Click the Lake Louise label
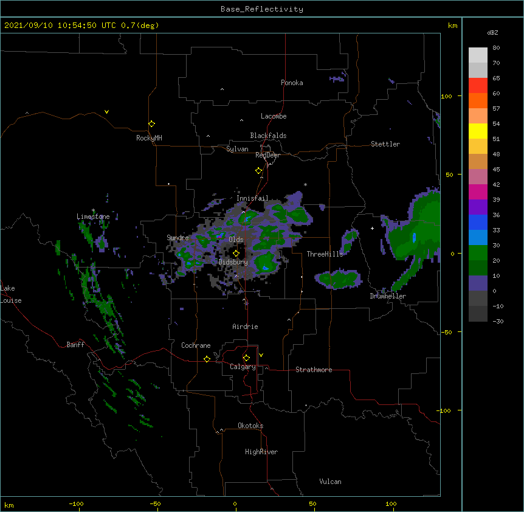Screen dimensions: 524x512 pos(11,294)
